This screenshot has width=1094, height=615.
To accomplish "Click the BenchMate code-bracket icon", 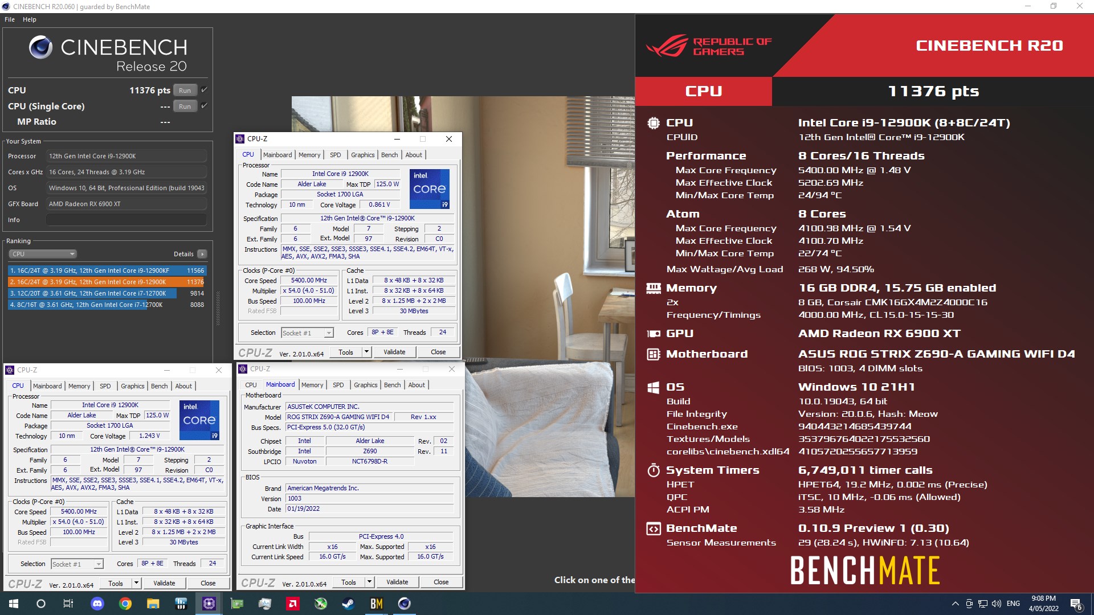I will (x=654, y=528).
